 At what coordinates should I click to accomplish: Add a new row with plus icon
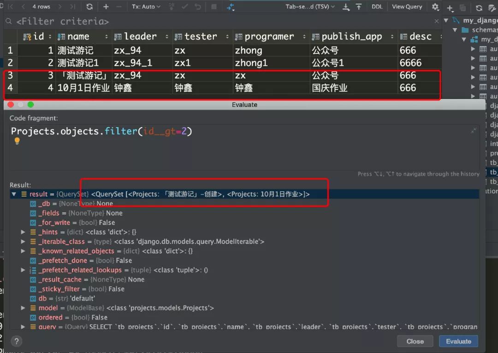click(106, 6)
